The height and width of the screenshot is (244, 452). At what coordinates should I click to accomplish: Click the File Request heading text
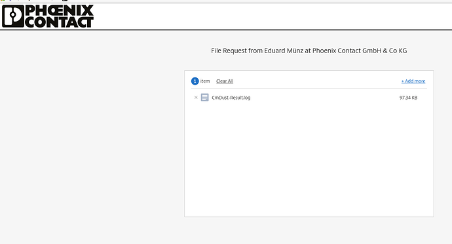pyautogui.click(x=309, y=51)
